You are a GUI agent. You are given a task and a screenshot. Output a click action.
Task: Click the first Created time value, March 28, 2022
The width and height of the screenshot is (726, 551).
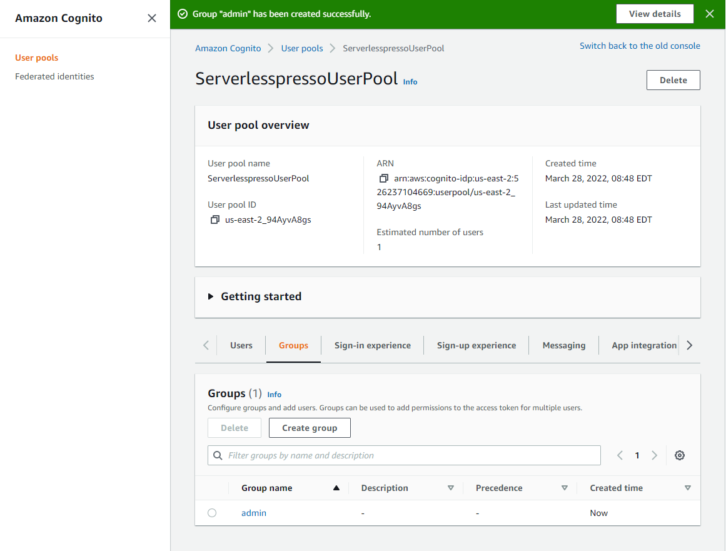click(x=598, y=178)
